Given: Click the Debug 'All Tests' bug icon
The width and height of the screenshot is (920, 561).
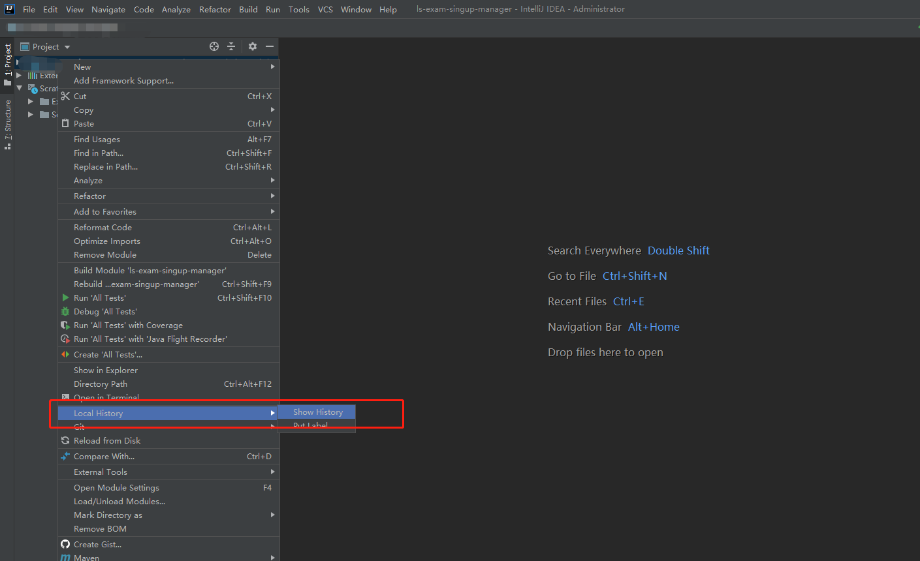Looking at the screenshot, I should click(65, 311).
